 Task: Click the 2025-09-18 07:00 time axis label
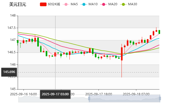click(x=137, y=94)
